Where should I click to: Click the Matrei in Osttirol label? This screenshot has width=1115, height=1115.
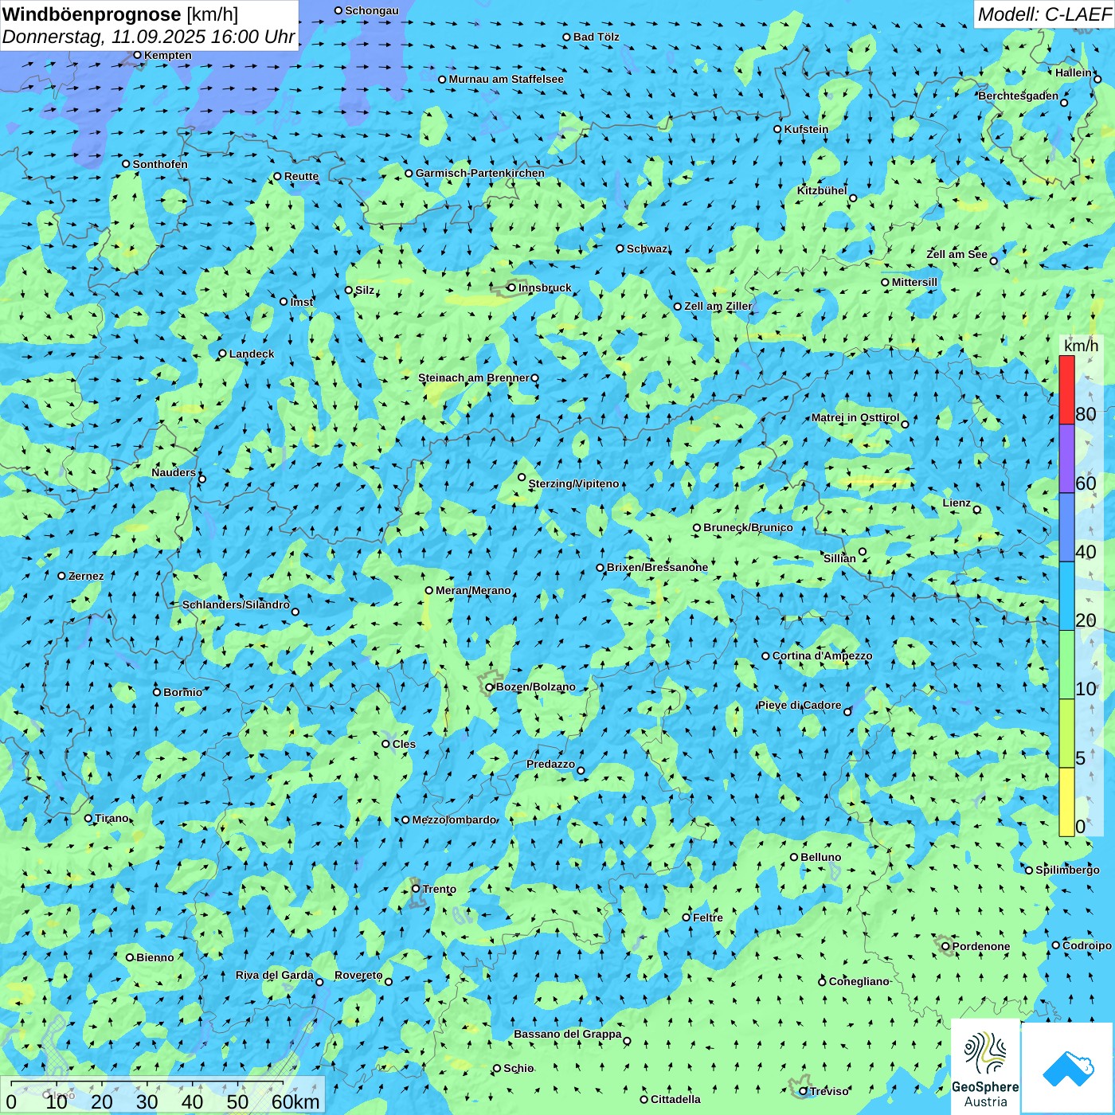855,417
